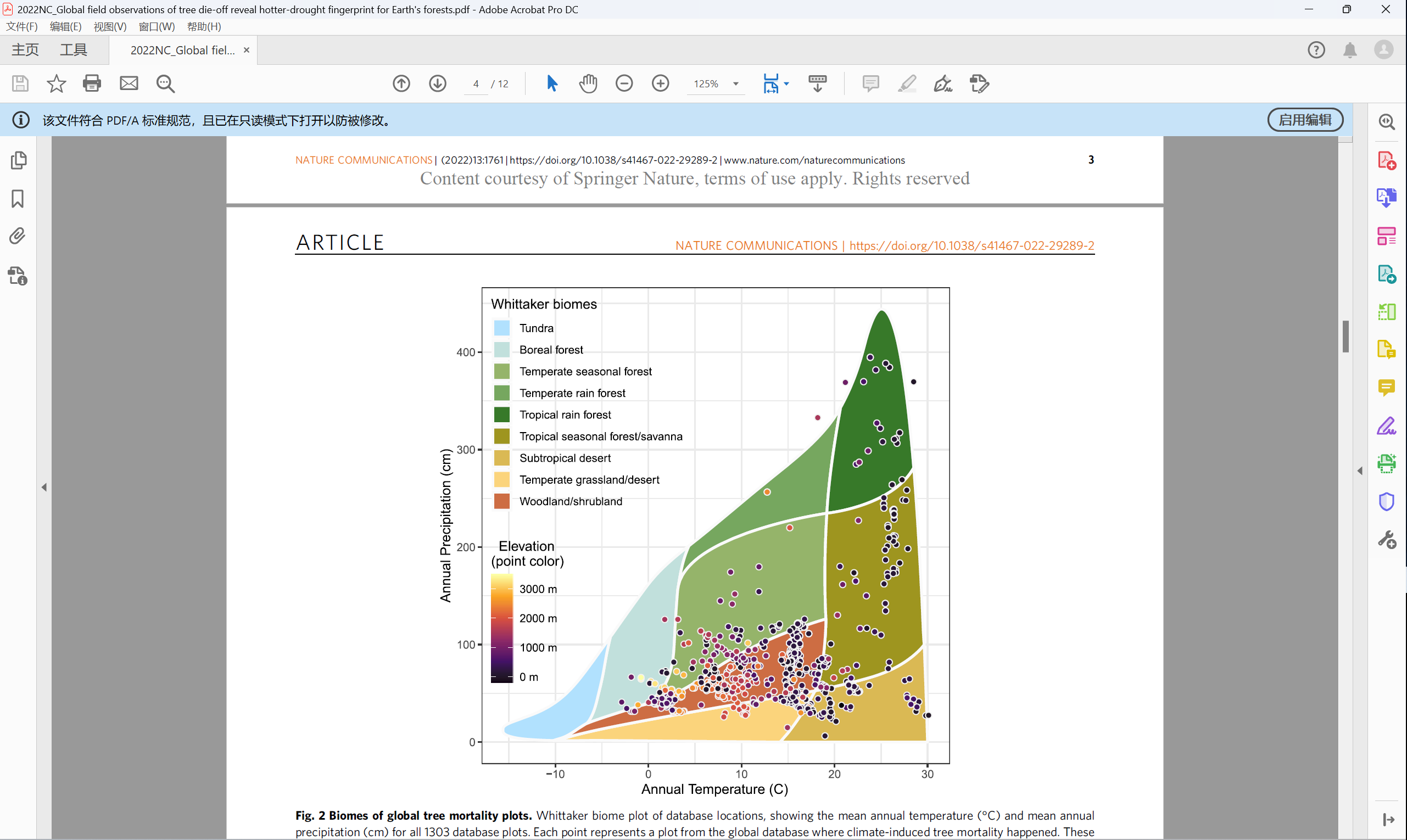Open fit page options dropdown arrow
The width and height of the screenshot is (1407, 840).
point(786,84)
